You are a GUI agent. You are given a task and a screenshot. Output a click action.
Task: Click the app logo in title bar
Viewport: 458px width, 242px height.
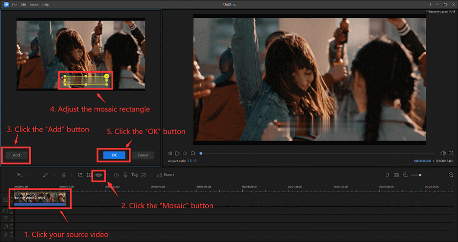coord(6,5)
